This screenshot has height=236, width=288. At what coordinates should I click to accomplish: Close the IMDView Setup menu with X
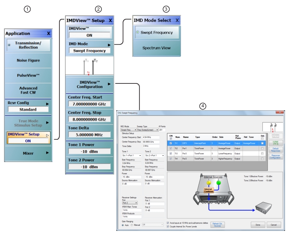tap(110, 21)
